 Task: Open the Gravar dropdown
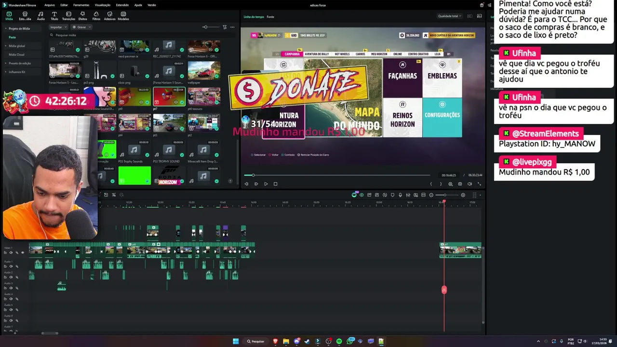[81, 27]
